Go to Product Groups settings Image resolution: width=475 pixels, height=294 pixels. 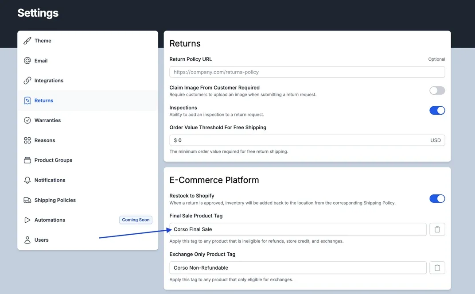pyautogui.click(x=53, y=160)
